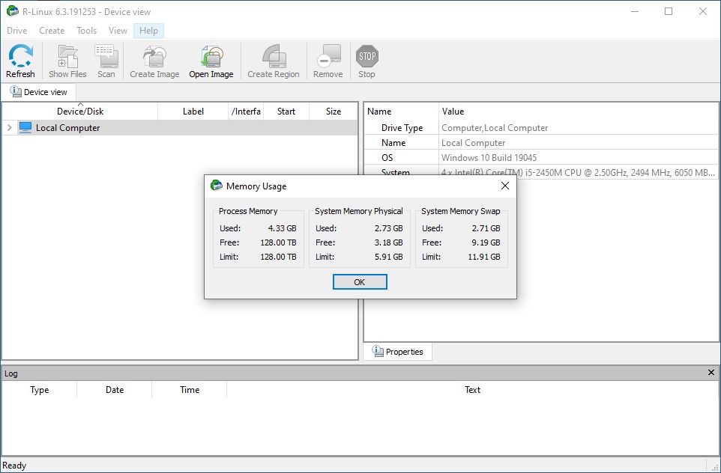Click the Time column header in Log

190,389
